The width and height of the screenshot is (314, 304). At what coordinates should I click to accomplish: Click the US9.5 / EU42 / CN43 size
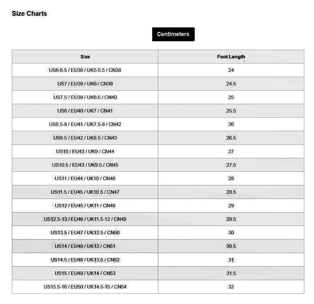point(85,138)
